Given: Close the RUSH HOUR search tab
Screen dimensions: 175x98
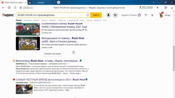Looking at the screenshot, I should click(25, 2).
